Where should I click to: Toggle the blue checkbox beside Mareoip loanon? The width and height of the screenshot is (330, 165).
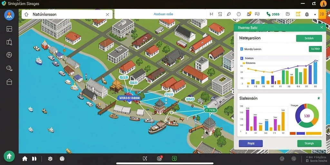click(x=241, y=49)
